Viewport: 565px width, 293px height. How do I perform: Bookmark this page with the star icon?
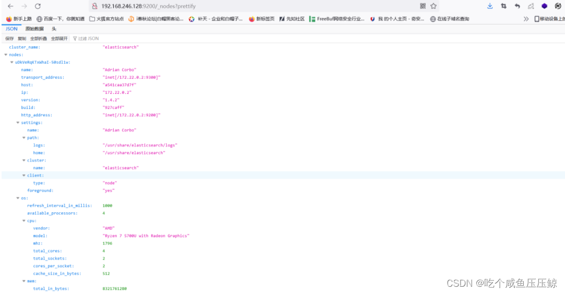pyautogui.click(x=434, y=6)
